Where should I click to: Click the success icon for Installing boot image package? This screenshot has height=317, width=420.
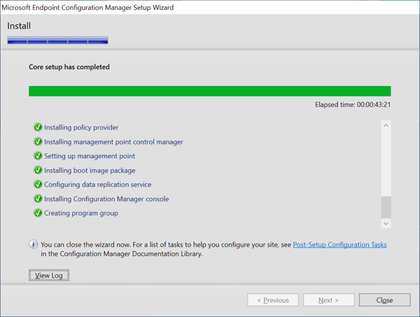[38, 170]
